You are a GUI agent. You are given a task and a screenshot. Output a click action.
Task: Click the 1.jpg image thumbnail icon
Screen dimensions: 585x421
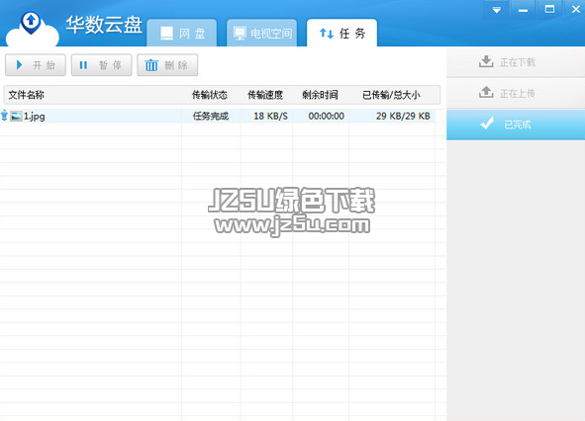coord(16,117)
